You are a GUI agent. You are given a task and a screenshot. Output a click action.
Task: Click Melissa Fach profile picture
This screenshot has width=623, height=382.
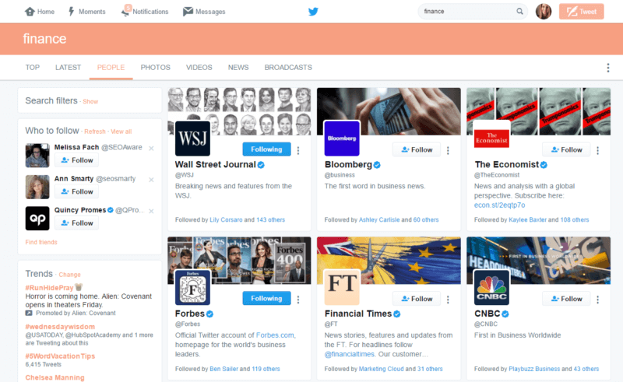click(x=37, y=156)
